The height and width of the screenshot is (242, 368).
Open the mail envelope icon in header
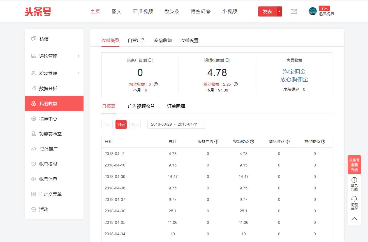[294, 11]
